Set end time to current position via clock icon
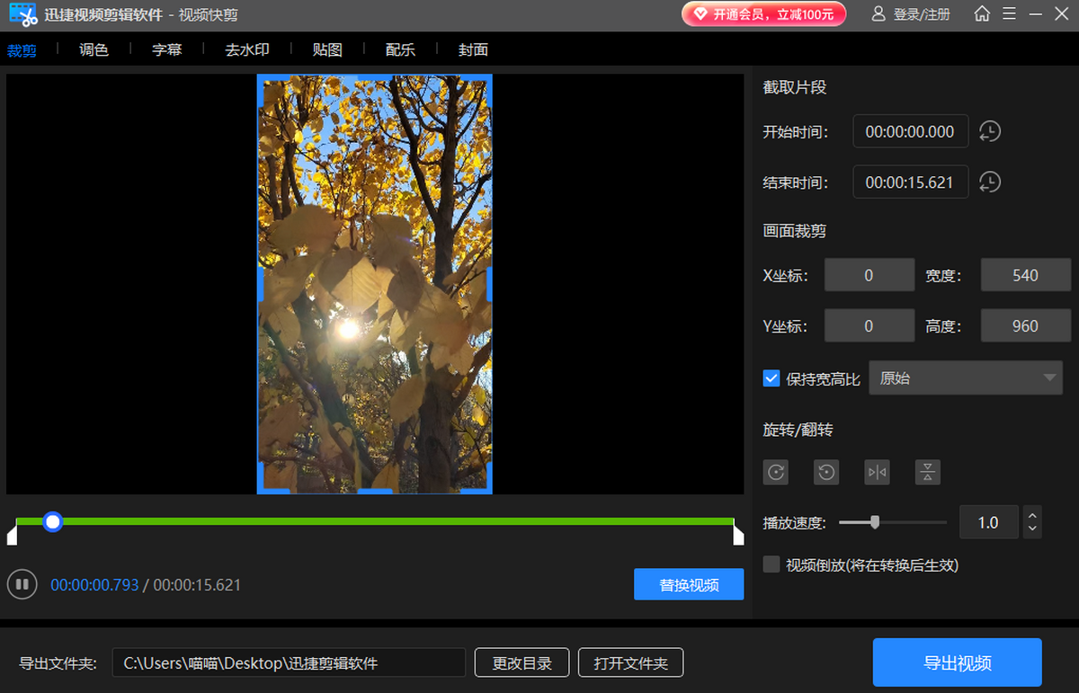 [989, 182]
